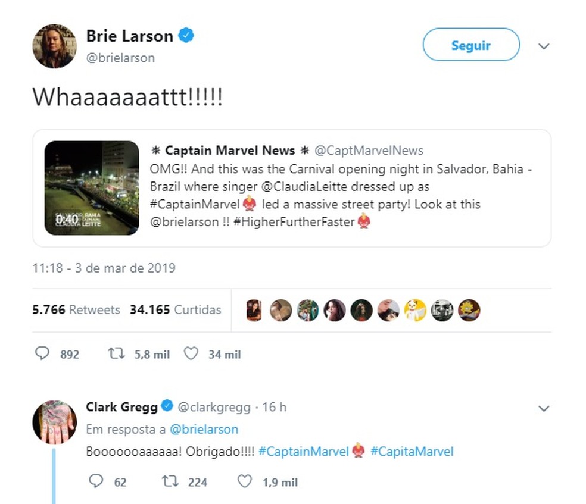This screenshot has height=504, width=586.
Task: Play the 0:40 Carnival video thumbnail
Action: [x=92, y=188]
